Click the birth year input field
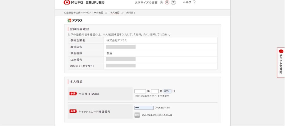The image size is (285, 129). tap(140, 91)
